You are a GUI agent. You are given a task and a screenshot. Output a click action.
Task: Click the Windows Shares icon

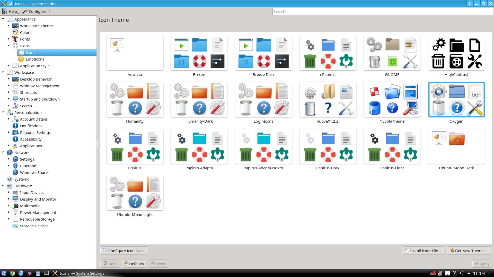point(15,172)
